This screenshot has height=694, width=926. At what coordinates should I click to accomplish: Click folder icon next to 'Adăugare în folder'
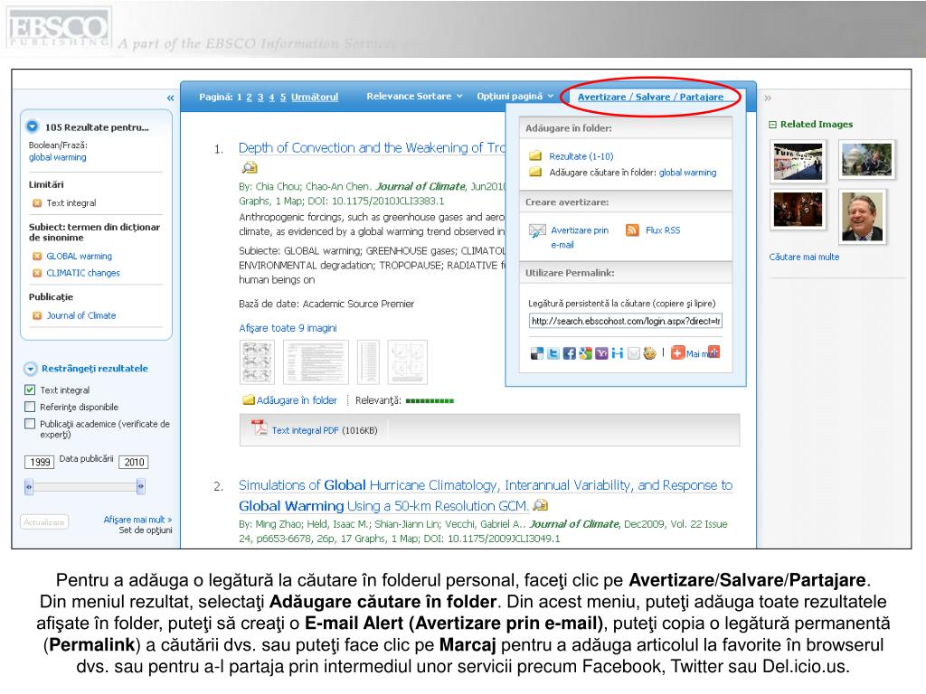tap(249, 400)
